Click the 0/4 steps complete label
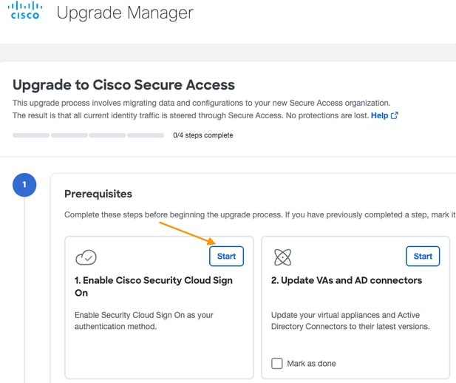456x383 pixels. point(203,135)
